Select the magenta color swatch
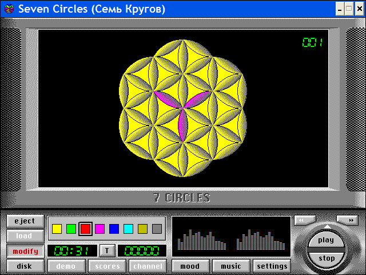366x275 pixels. tap(100, 229)
